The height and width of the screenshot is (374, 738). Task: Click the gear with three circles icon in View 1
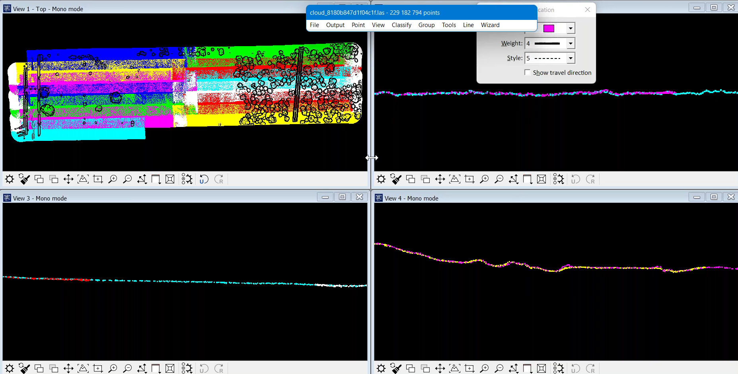coord(187,179)
